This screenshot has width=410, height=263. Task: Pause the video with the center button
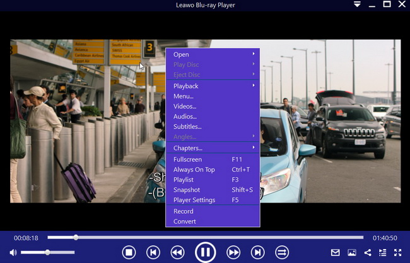click(205, 252)
